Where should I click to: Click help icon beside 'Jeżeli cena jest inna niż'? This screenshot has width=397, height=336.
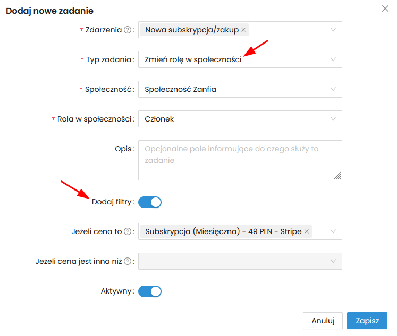click(x=128, y=261)
